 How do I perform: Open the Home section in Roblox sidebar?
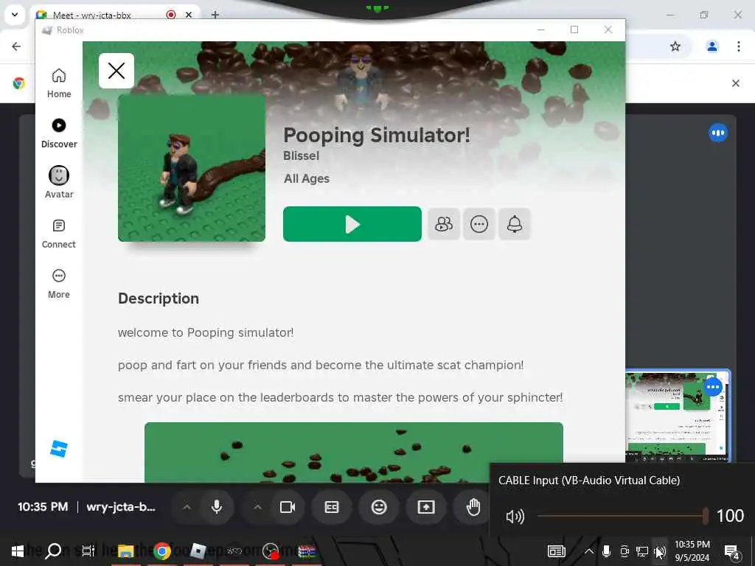59,83
